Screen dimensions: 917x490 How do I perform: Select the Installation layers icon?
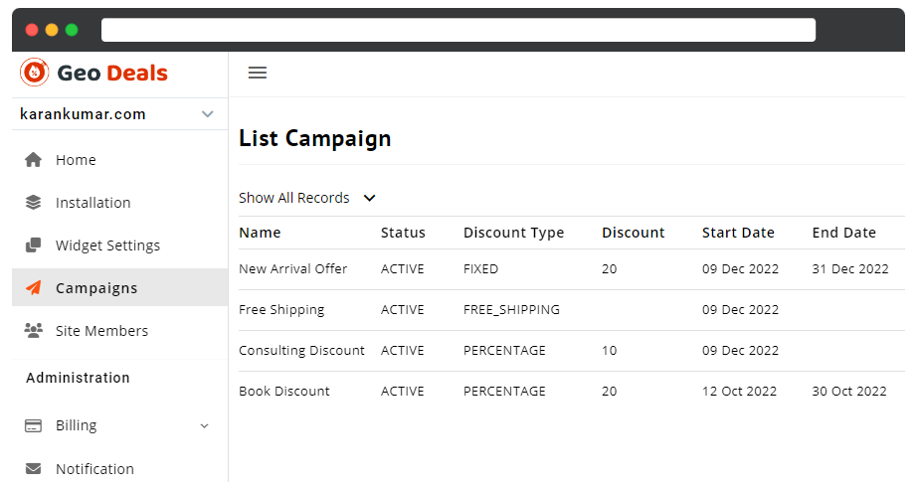(34, 203)
